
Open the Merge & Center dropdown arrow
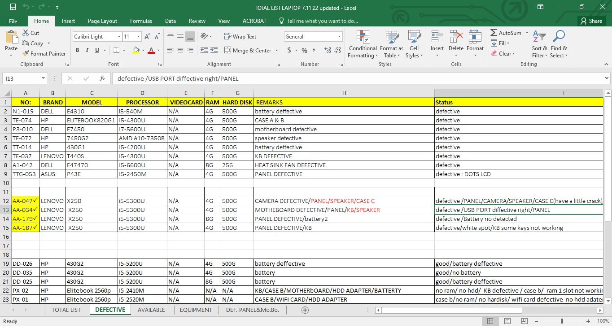pyautogui.click(x=276, y=51)
